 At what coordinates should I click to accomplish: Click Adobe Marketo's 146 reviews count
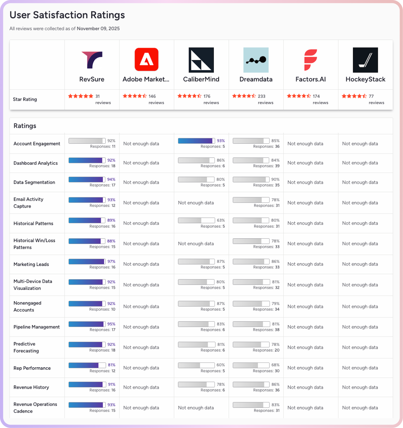click(156, 99)
